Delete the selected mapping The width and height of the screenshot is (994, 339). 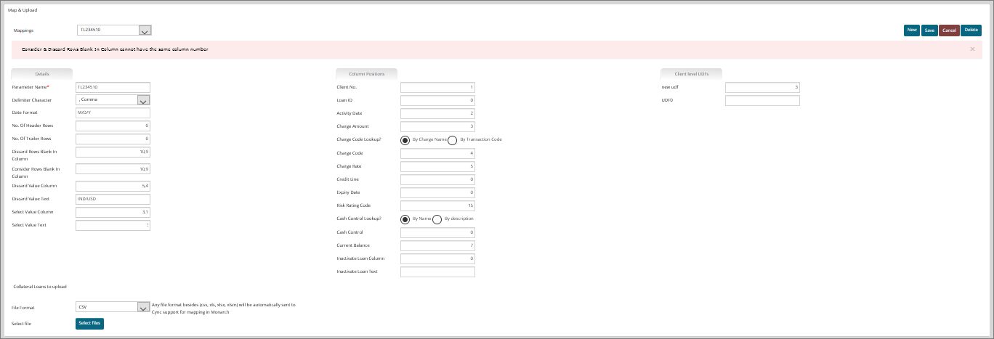[x=971, y=30]
